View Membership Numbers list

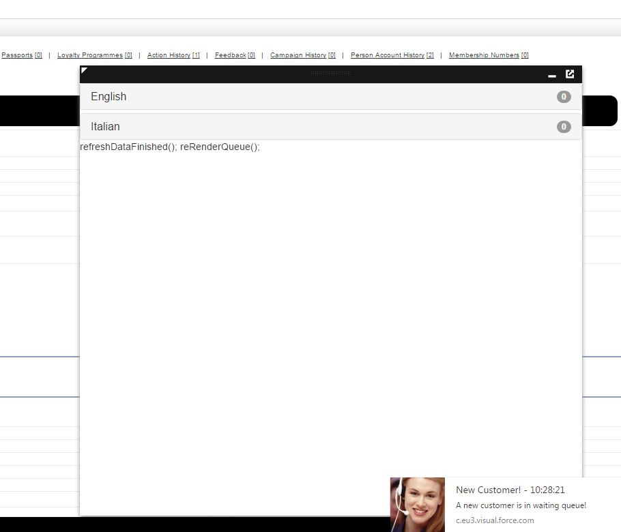484,55
